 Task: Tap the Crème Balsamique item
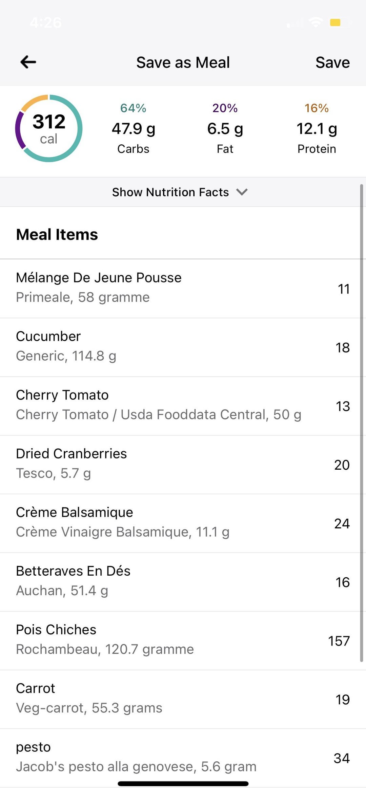click(183, 523)
